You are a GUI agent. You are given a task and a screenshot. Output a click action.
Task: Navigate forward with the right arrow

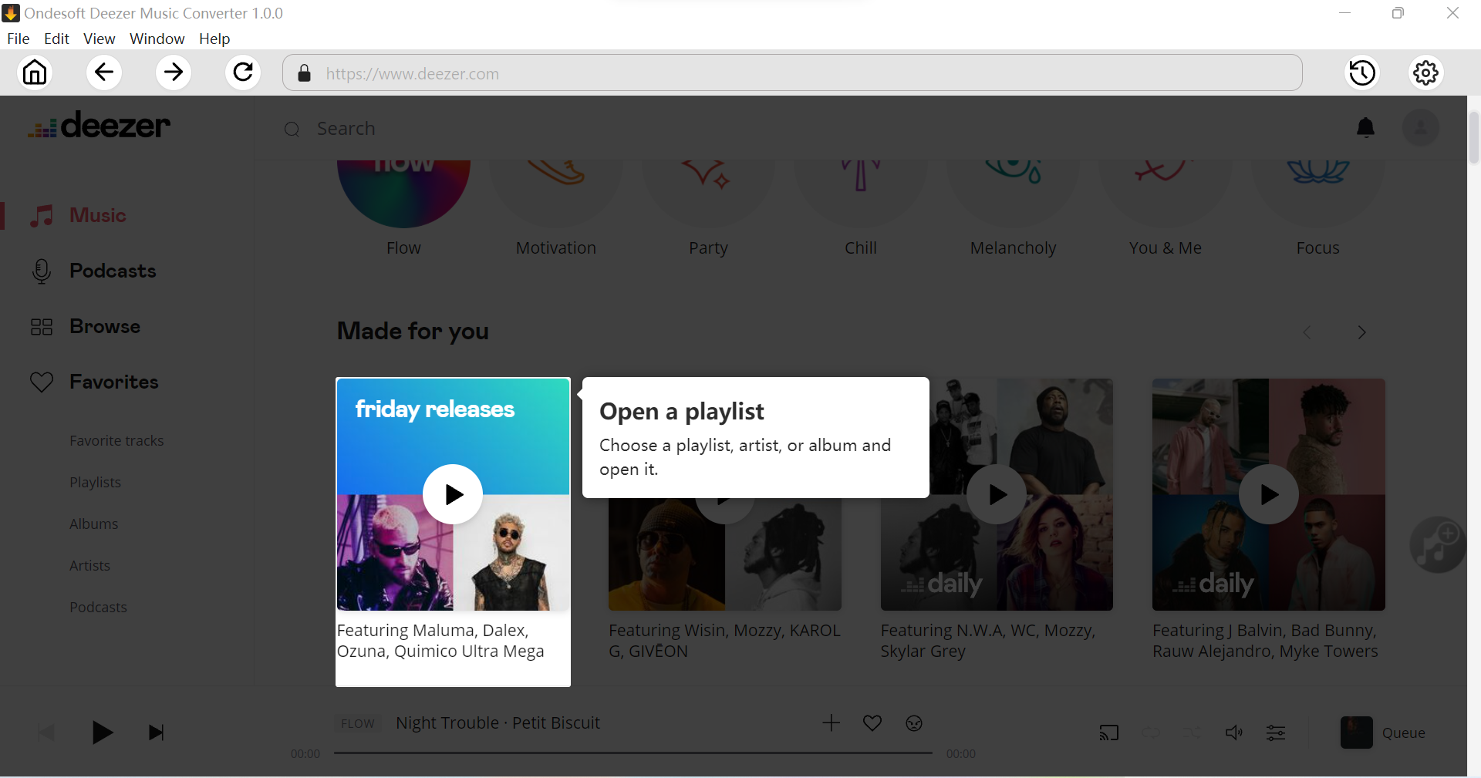174,72
